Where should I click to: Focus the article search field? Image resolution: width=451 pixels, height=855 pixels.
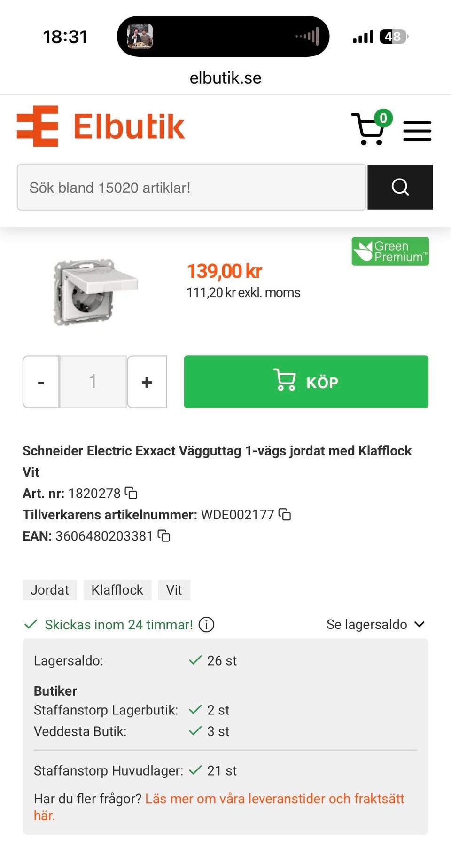point(191,188)
